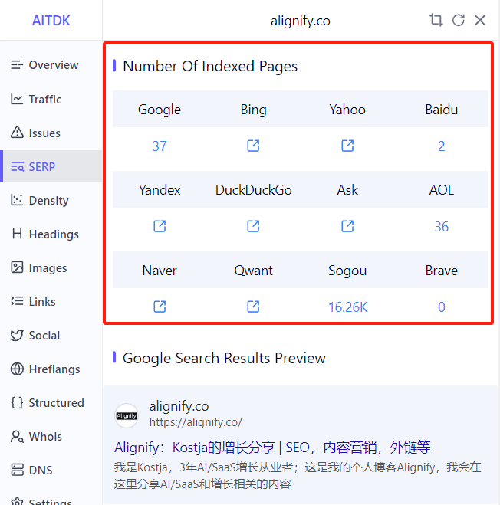Viewport: 500px width, 505px height.
Task: Open Naver external link icon
Action: [x=160, y=307]
